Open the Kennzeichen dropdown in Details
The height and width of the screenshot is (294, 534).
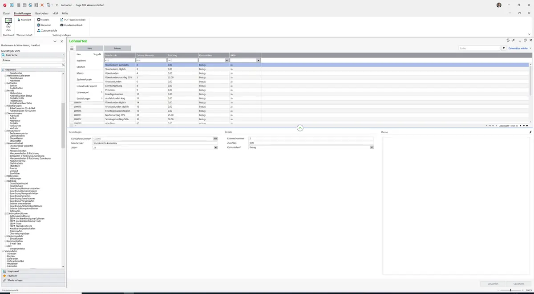pos(372,147)
